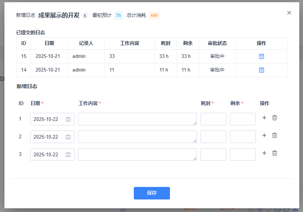Add a row after new log row 3
This screenshot has width=303, height=212.
[x=264, y=153]
